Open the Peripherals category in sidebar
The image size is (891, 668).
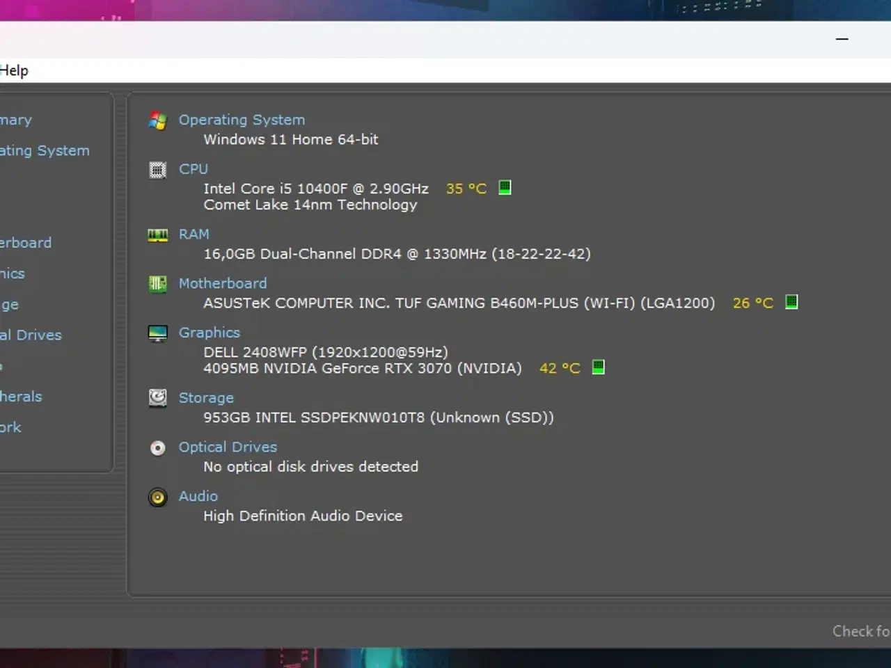(x=21, y=396)
